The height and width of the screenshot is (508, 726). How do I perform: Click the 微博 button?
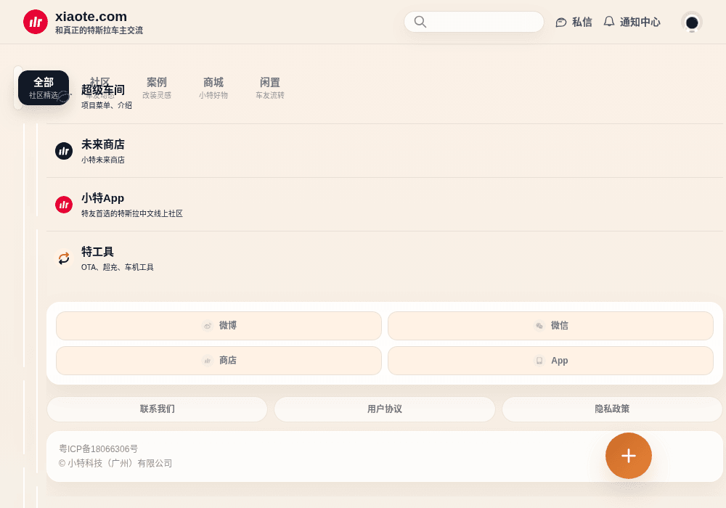pos(219,326)
